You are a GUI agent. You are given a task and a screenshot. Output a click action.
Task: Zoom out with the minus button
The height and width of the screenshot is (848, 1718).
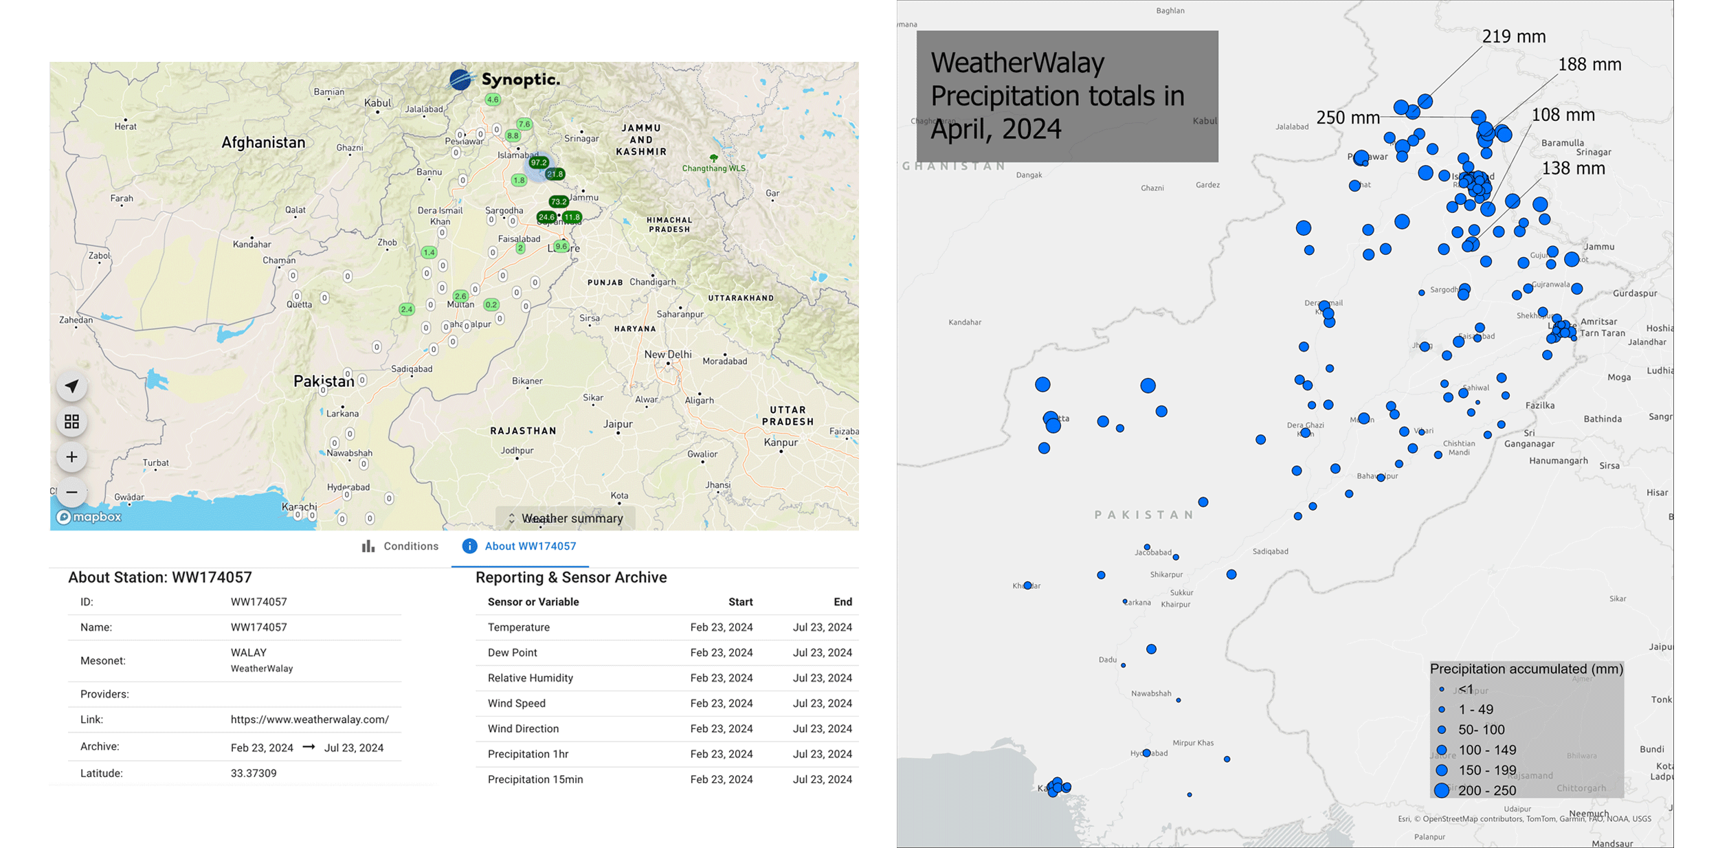(x=71, y=492)
